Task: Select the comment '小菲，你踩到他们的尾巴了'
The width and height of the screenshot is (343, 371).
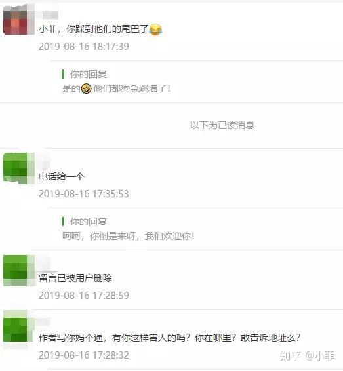Action: (94, 29)
